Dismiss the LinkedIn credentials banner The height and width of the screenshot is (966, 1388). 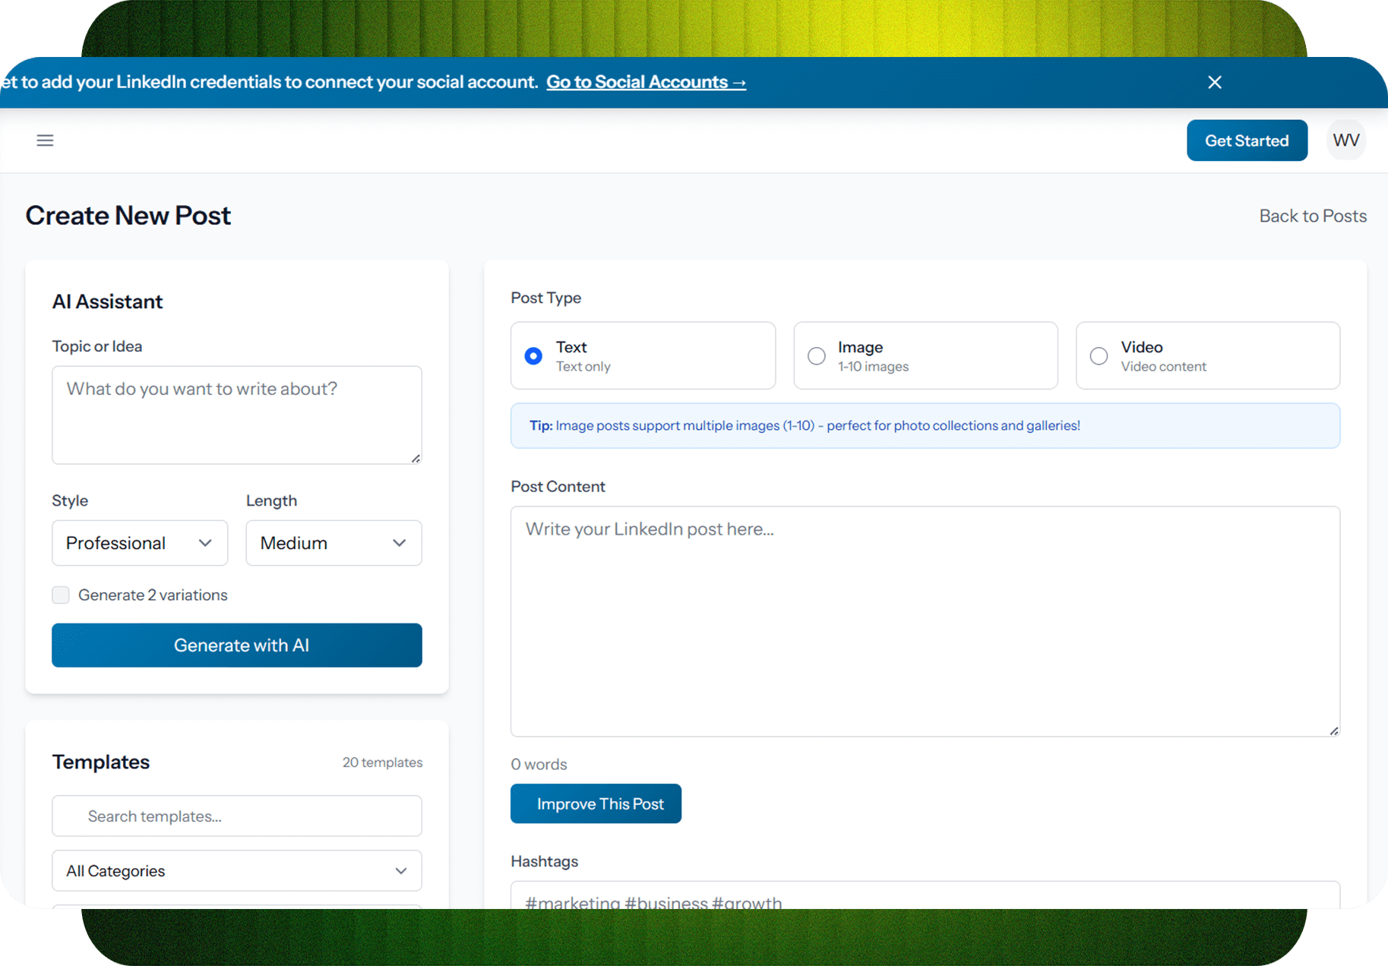click(x=1214, y=82)
